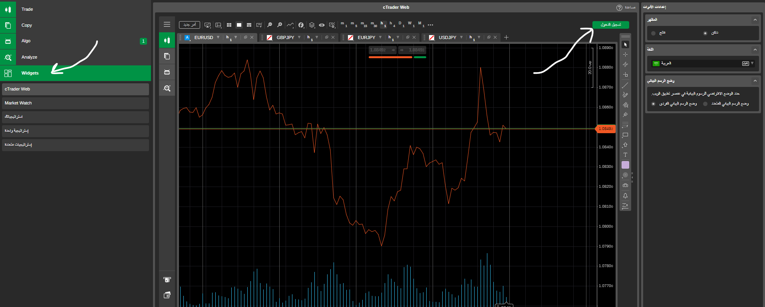Viewport: 765px width, 307px height.
Task: Zoom out the chart
Action: point(270,25)
